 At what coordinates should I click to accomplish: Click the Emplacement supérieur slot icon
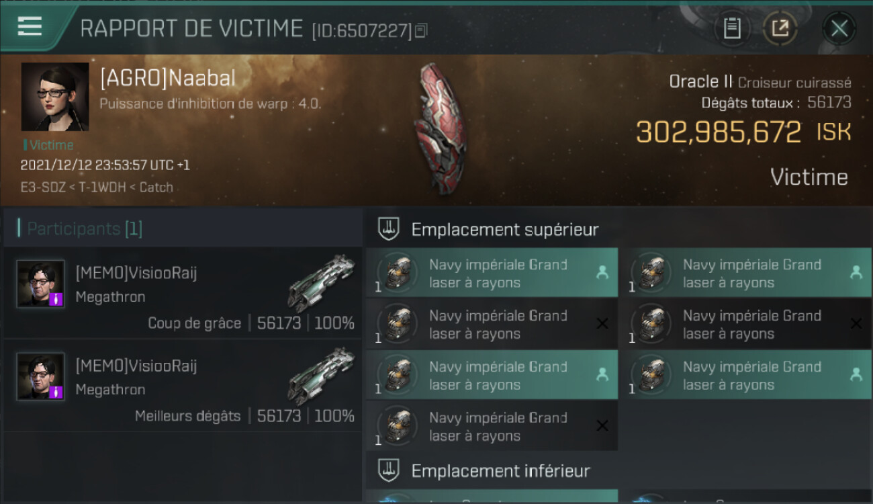[389, 228]
